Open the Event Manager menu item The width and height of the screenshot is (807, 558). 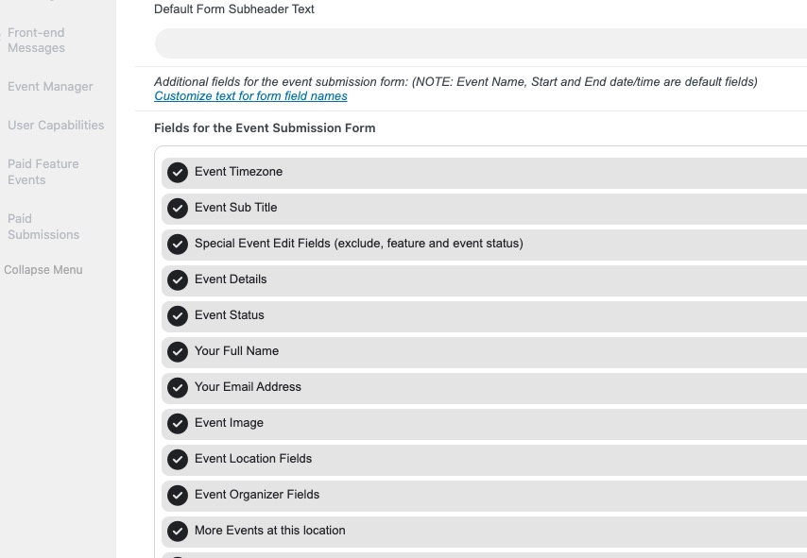[50, 87]
